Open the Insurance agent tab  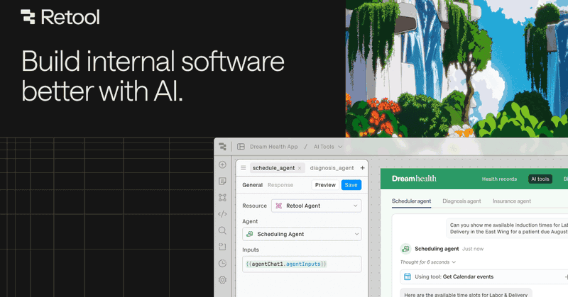(x=511, y=201)
